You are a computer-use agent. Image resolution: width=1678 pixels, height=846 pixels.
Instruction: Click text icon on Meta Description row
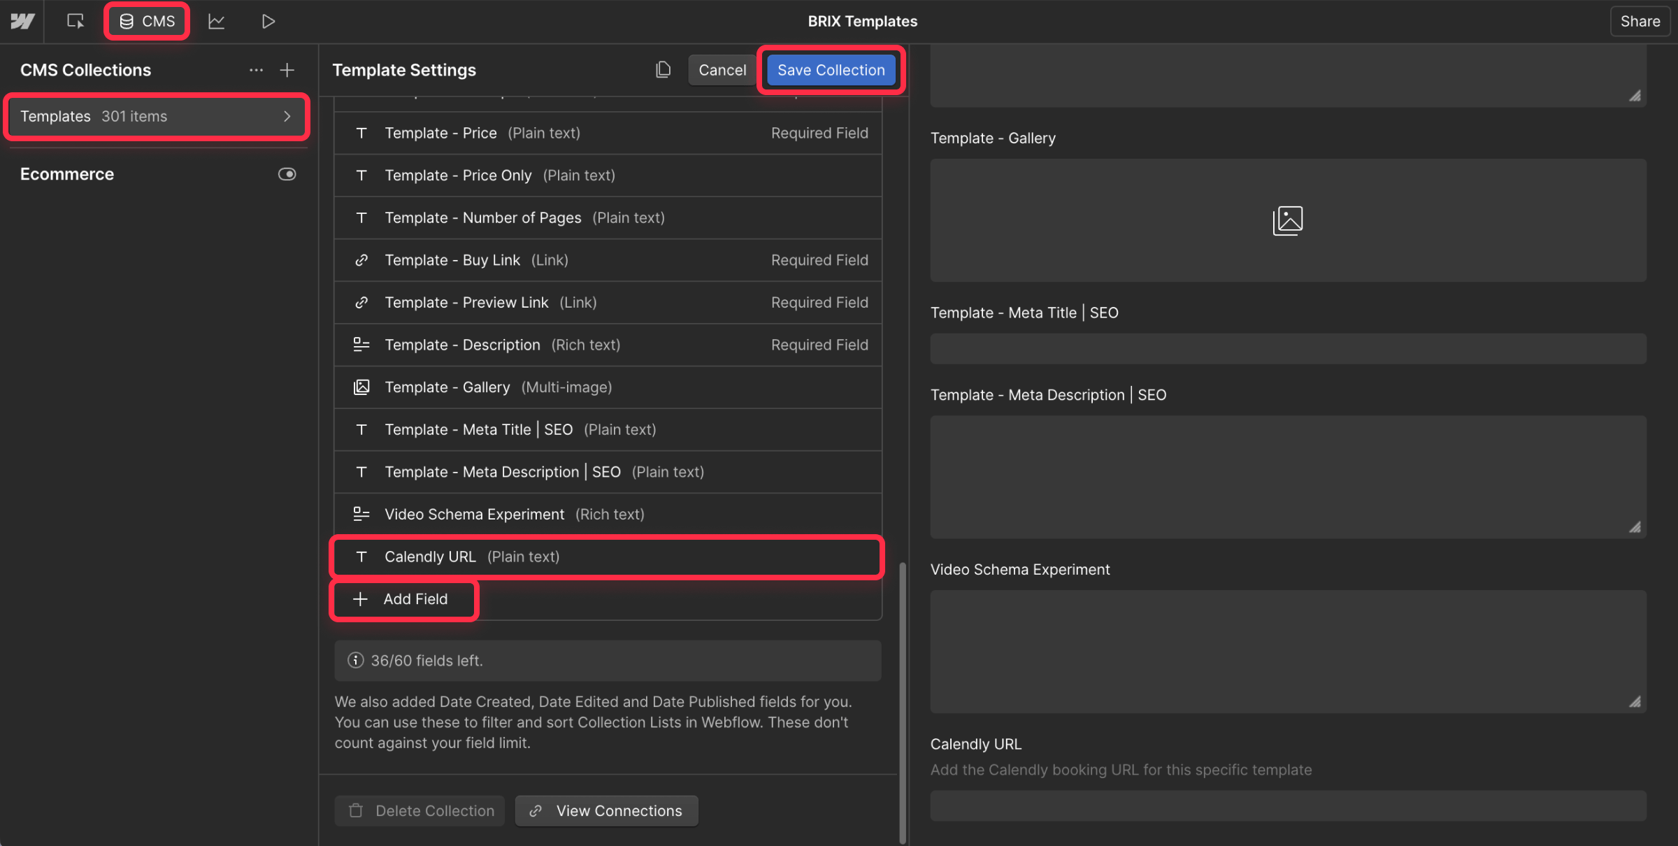(361, 472)
